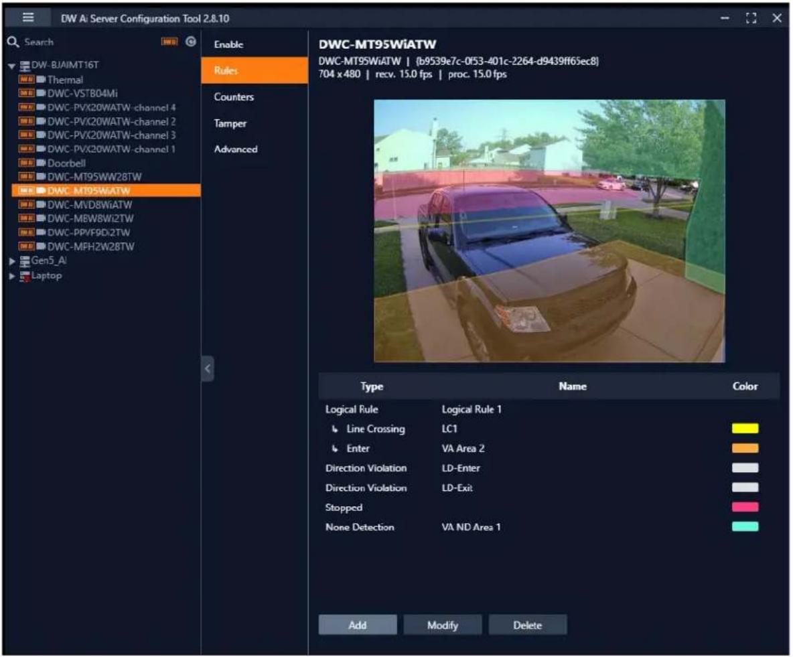Go to the Advanced tab
This screenshot has width=793, height=657.
coord(255,149)
